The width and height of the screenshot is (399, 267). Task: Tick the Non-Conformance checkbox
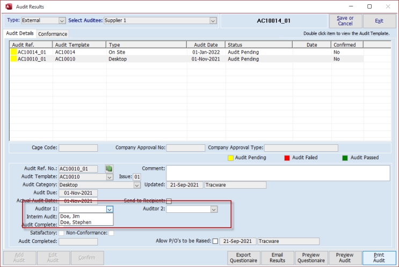tap(111, 233)
